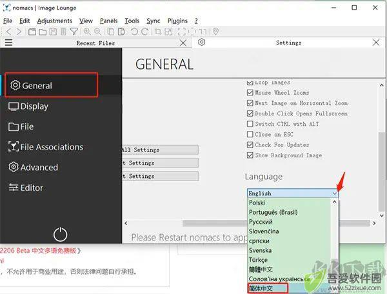Open the File menu

pos(8,21)
